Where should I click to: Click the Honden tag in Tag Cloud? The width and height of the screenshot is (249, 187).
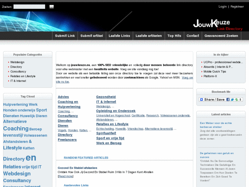pyautogui.click(x=10, y=110)
